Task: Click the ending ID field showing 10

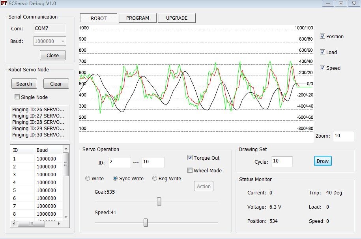Action: (153, 162)
